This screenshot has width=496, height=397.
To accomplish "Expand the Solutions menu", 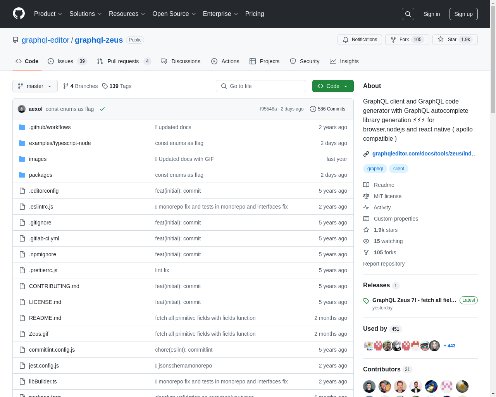I will point(86,14).
